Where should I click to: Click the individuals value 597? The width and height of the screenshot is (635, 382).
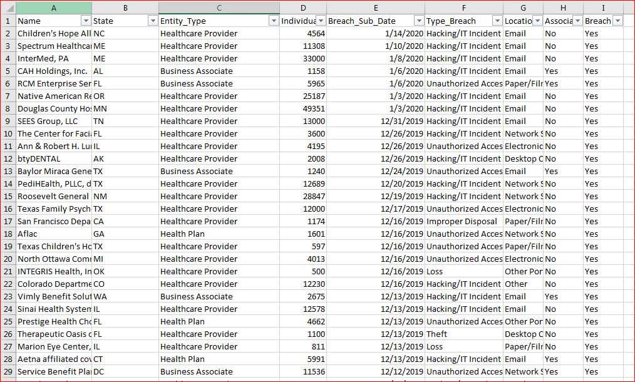tap(303, 246)
